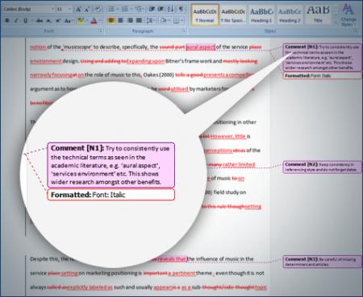Apply the Heading 1 style
The width and height of the screenshot is (363, 297).
[x=261, y=15]
